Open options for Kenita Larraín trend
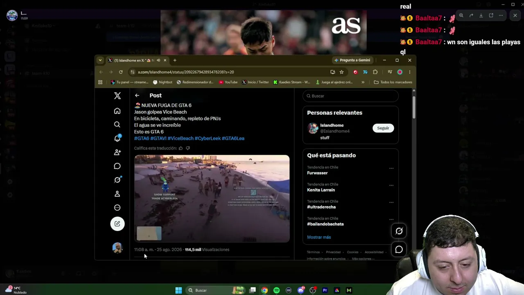524x295 pixels. coord(391,186)
